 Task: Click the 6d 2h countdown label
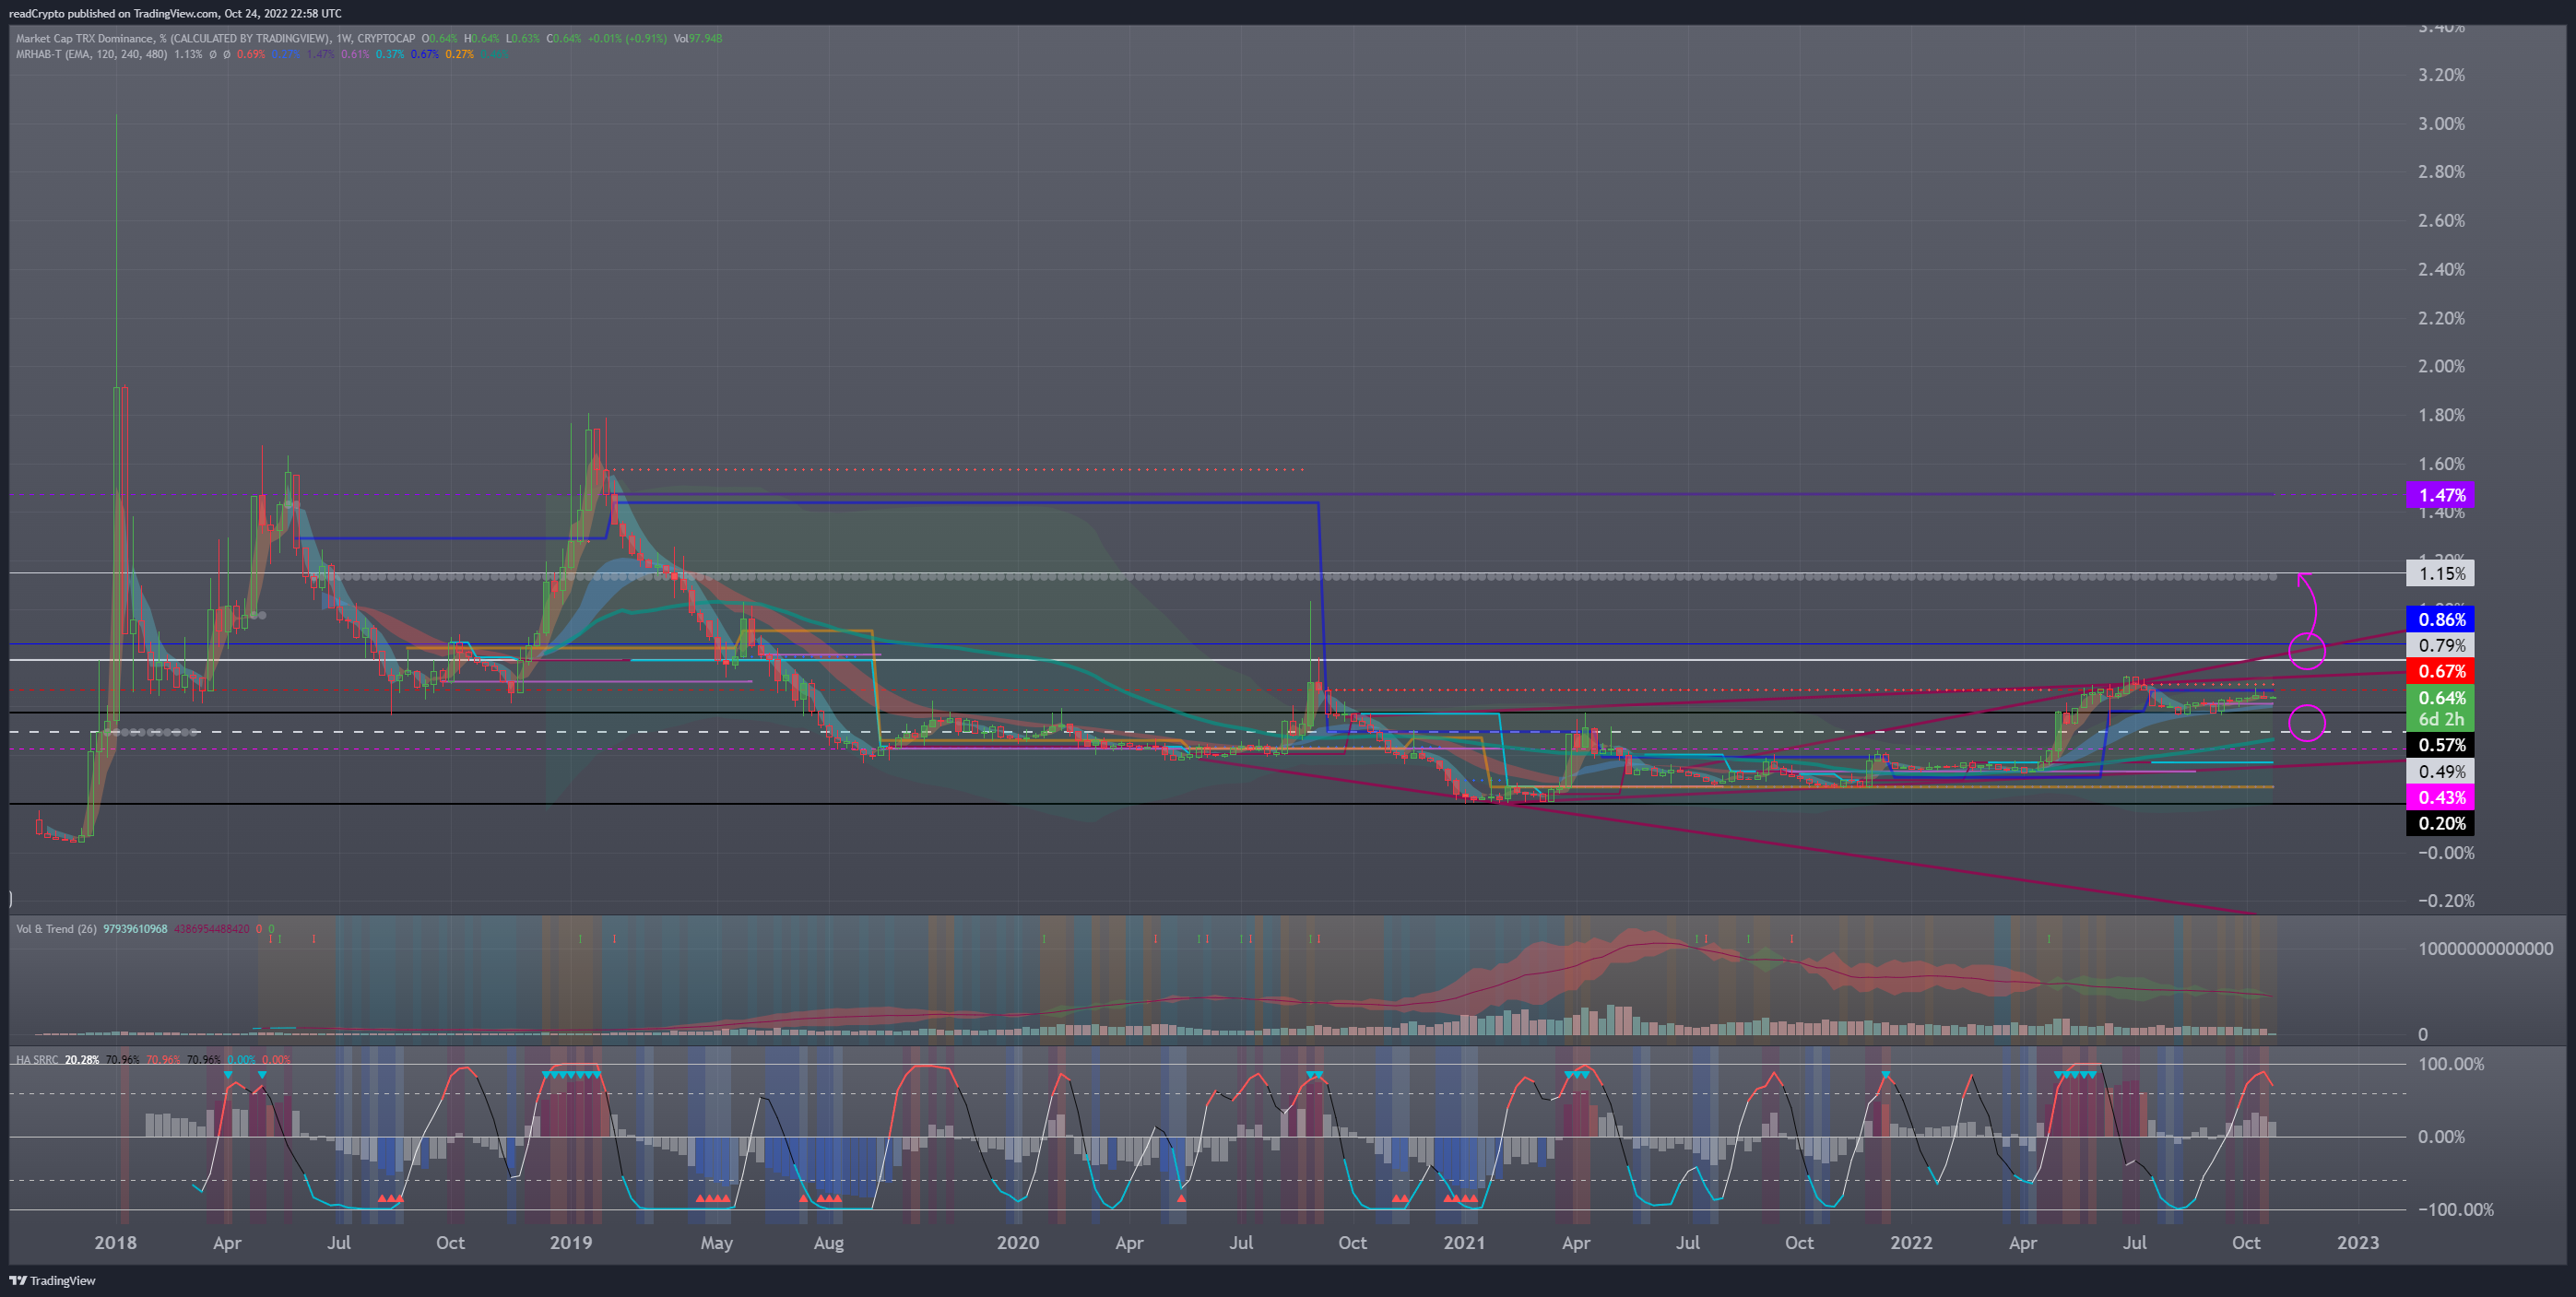pos(2441,719)
